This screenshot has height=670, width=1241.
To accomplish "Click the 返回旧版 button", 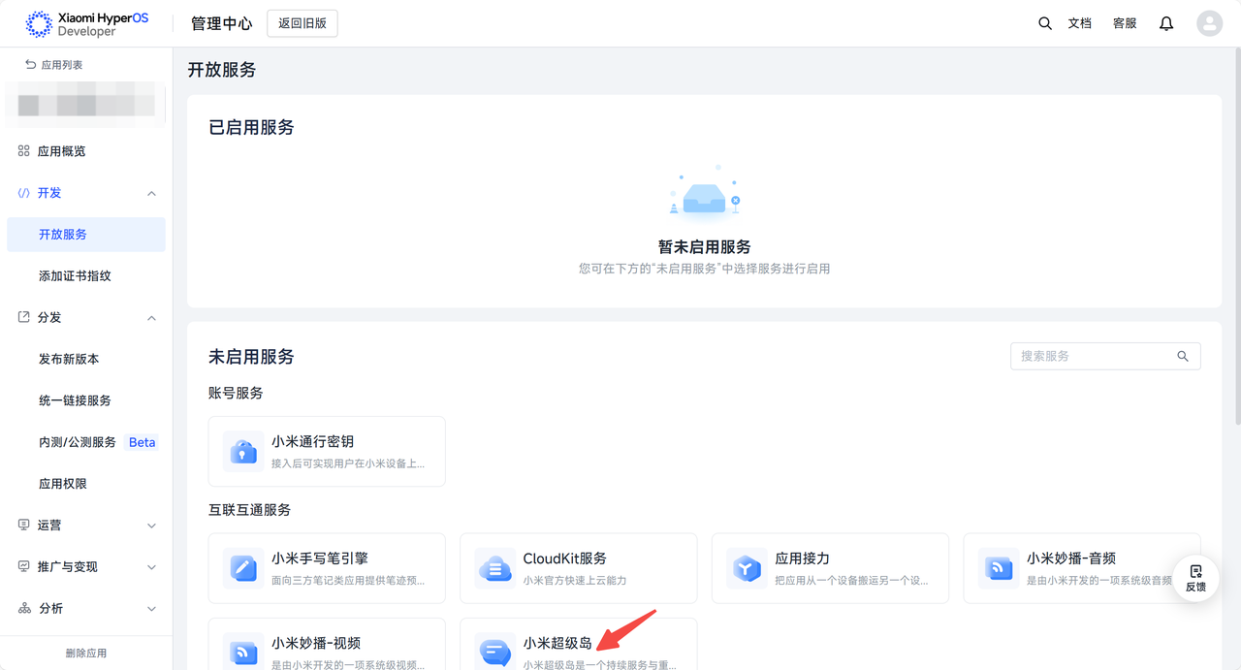I will [302, 23].
